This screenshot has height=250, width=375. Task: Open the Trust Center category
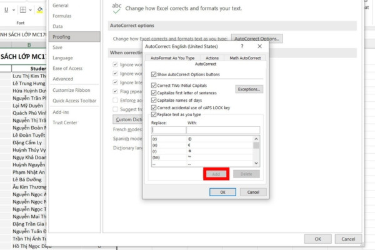[74, 122]
